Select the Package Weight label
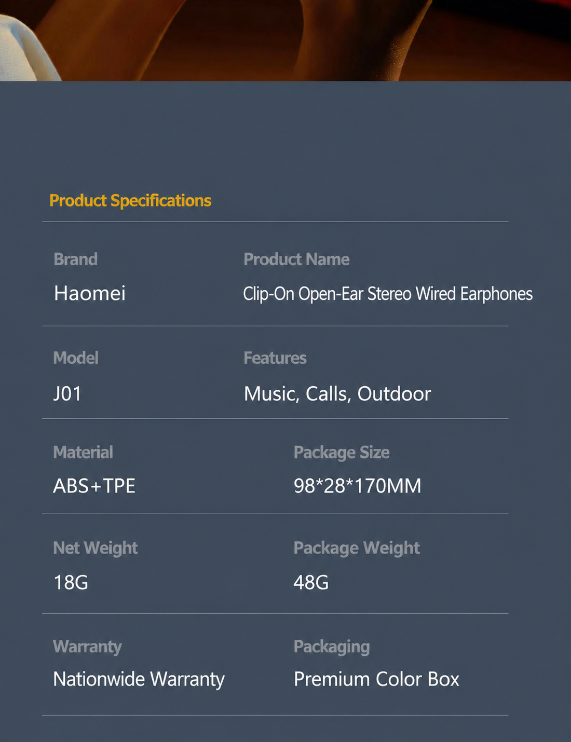The width and height of the screenshot is (571, 742). coord(357,548)
